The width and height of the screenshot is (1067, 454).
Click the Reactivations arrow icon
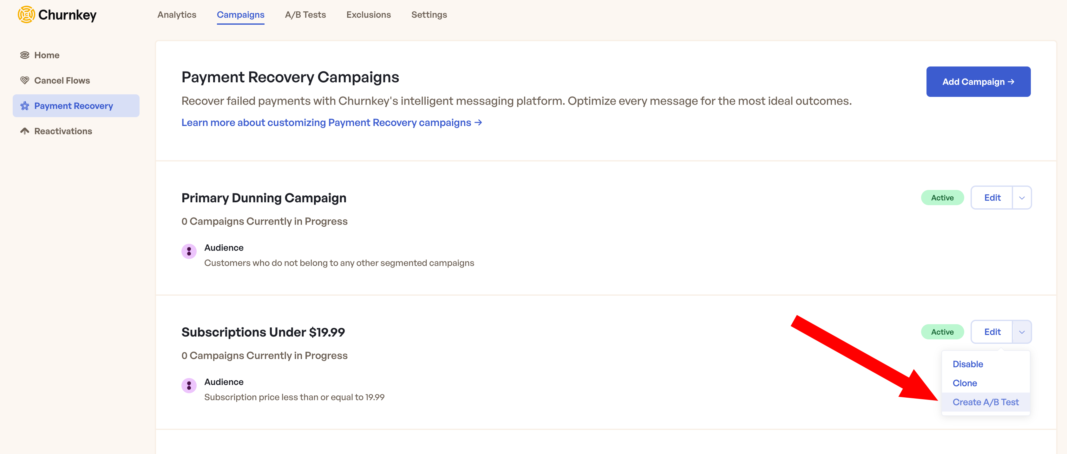(x=25, y=131)
